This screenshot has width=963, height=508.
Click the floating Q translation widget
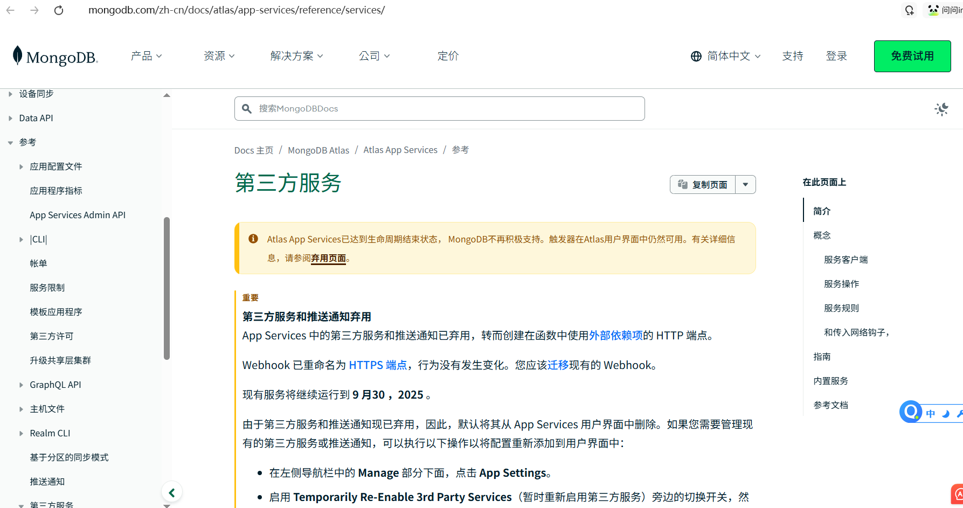pyautogui.click(x=910, y=412)
